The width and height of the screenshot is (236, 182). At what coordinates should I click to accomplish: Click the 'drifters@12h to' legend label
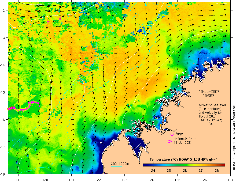coord(185,139)
